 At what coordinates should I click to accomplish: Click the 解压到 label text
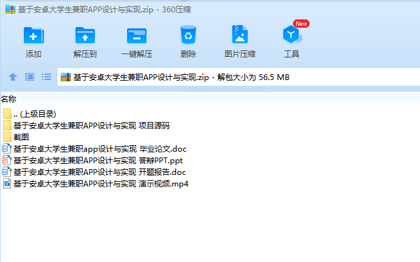tap(85, 54)
